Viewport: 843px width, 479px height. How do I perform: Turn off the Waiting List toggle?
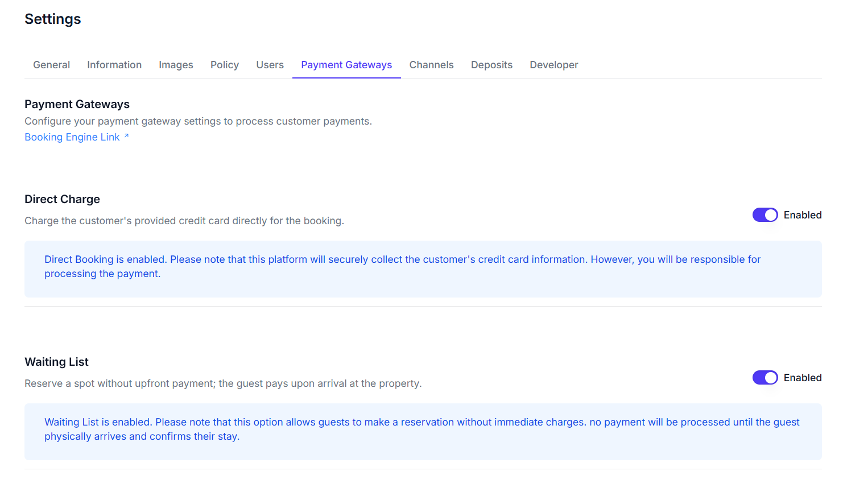[x=765, y=378]
